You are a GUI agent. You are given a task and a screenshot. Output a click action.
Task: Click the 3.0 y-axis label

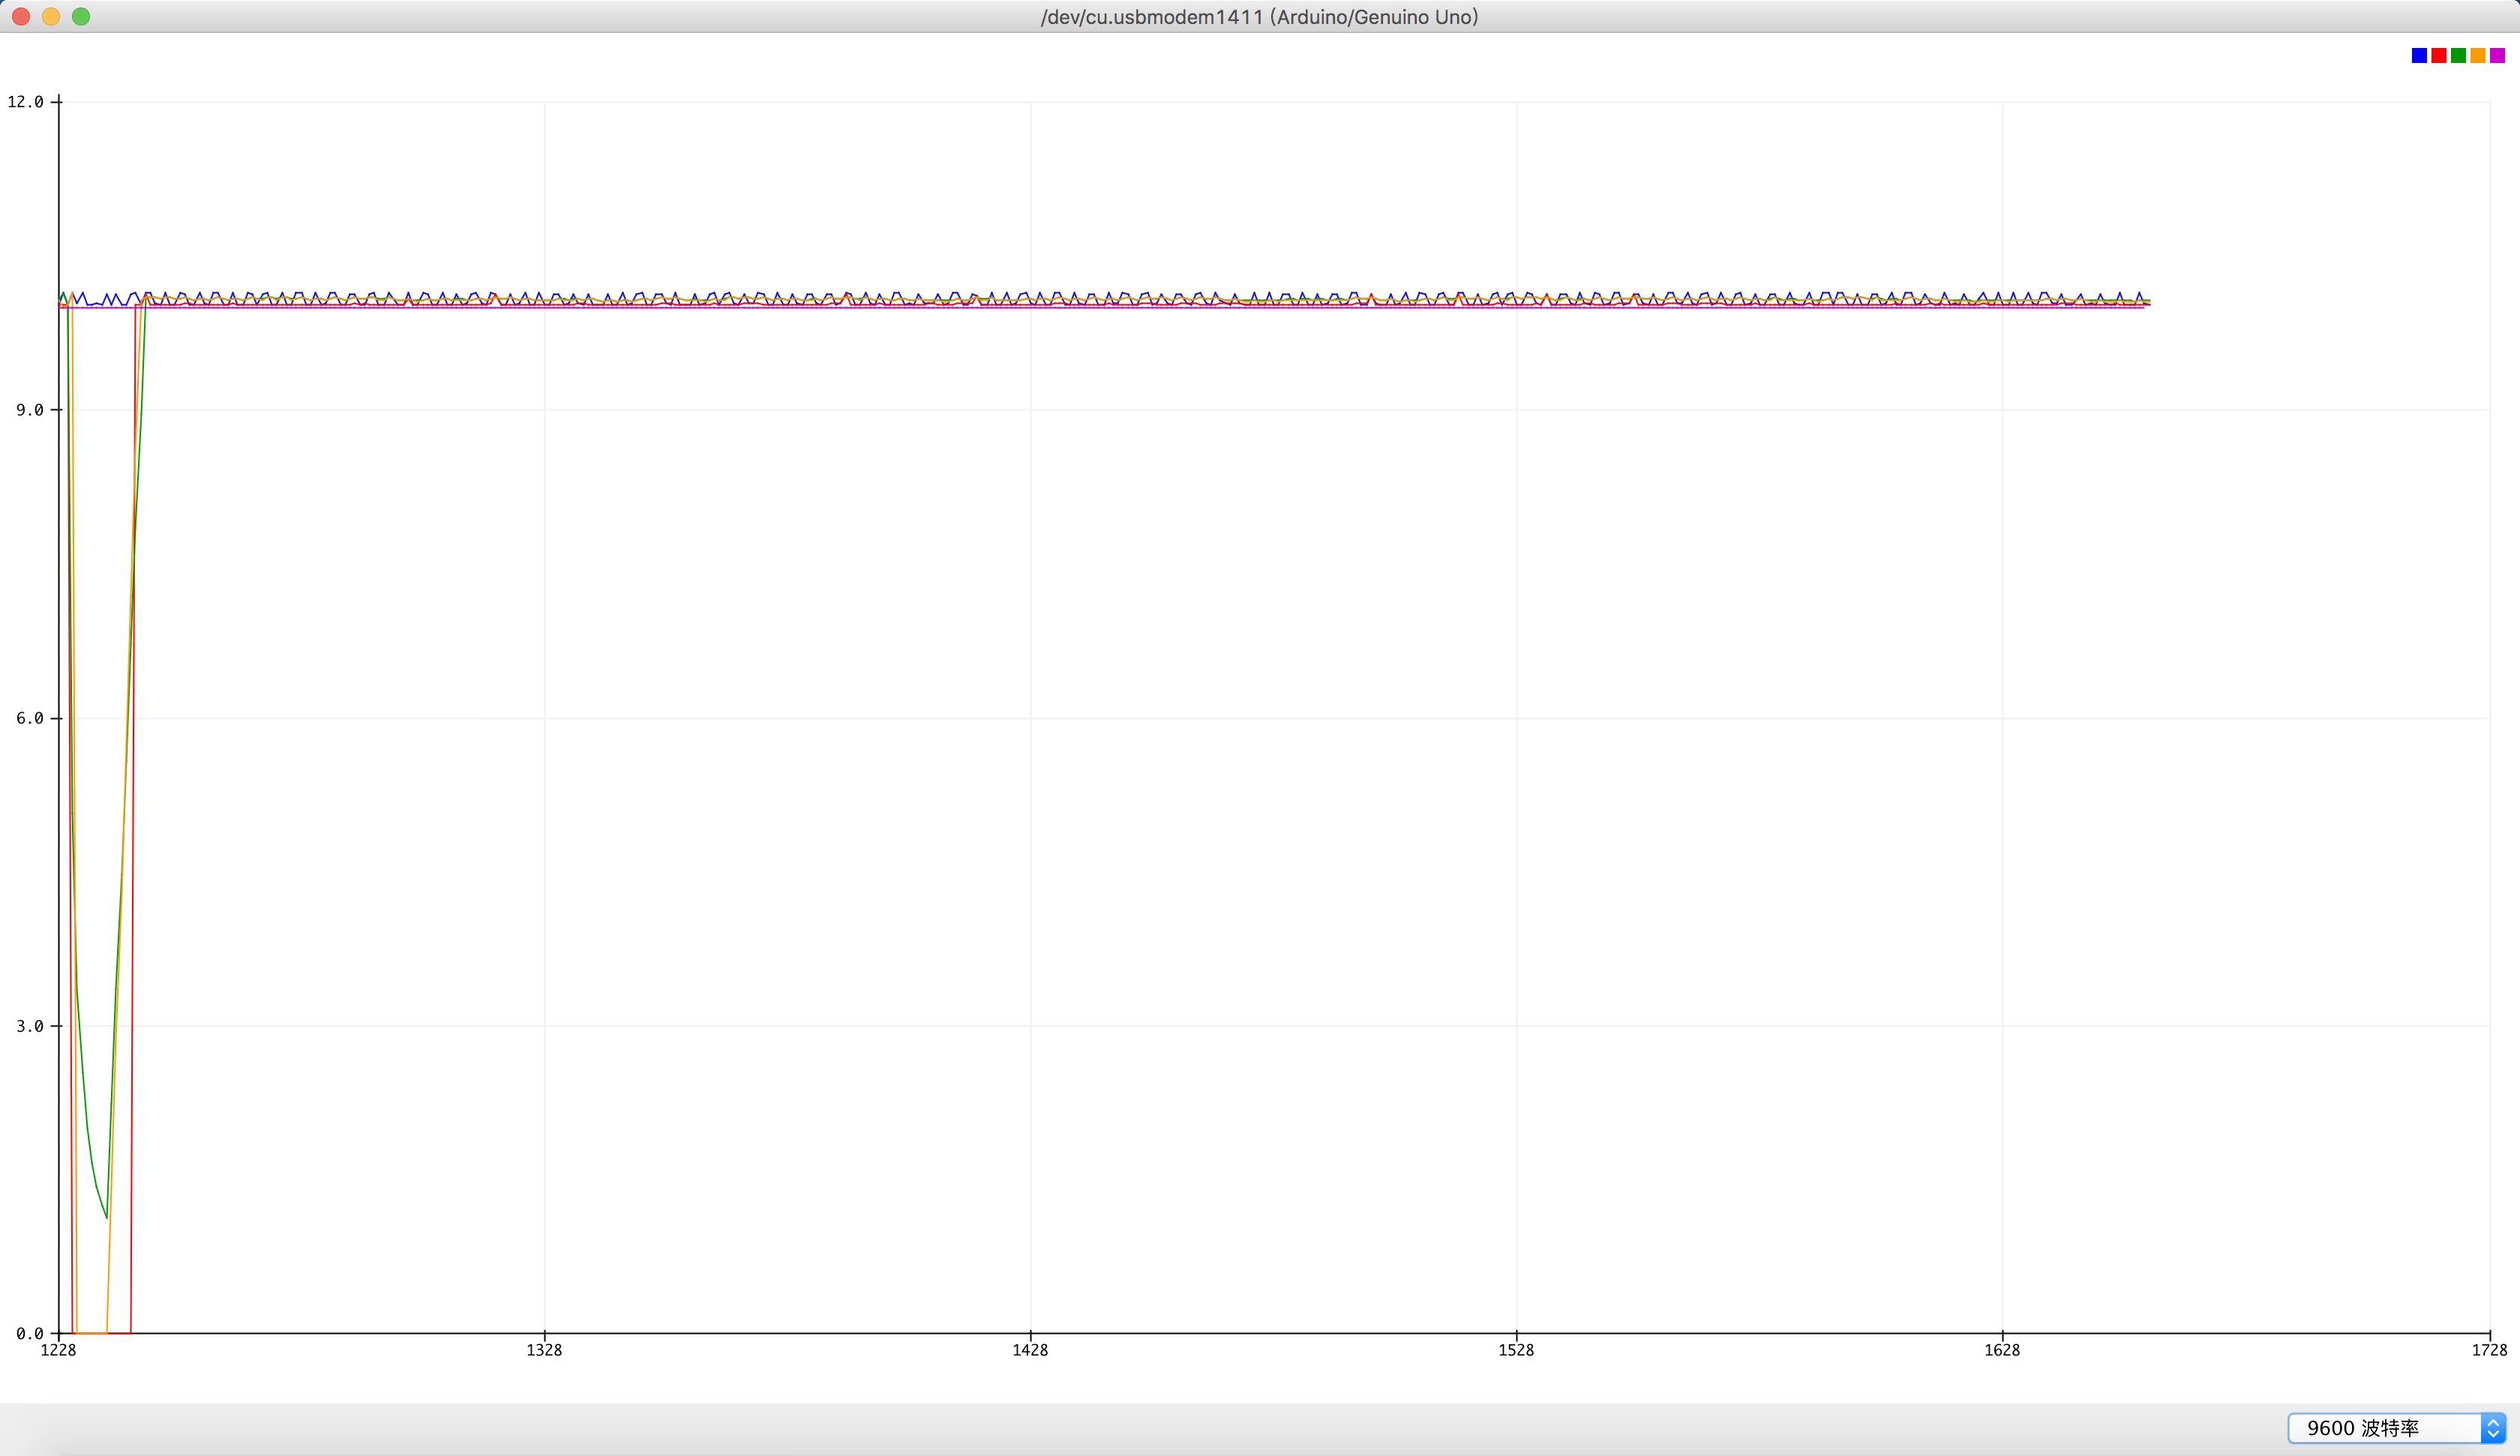pos(29,1026)
